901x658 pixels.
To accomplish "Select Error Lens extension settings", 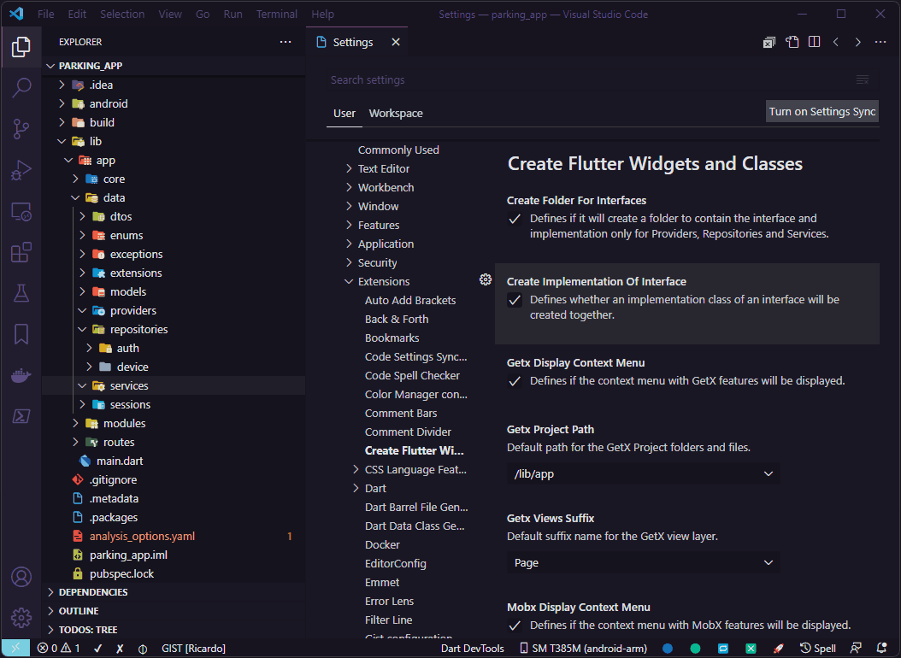I will [x=389, y=601].
